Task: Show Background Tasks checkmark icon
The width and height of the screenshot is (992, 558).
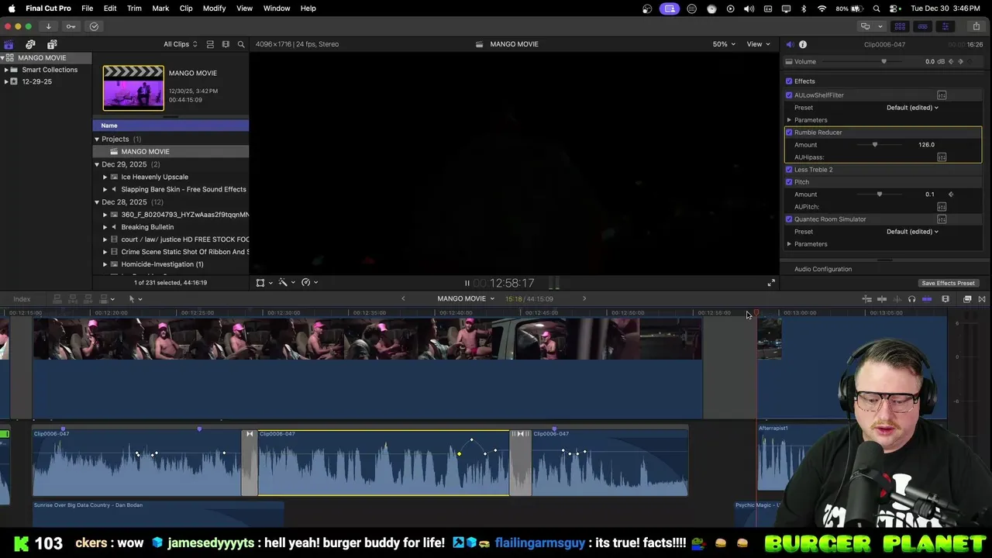Action: point(94,26)
